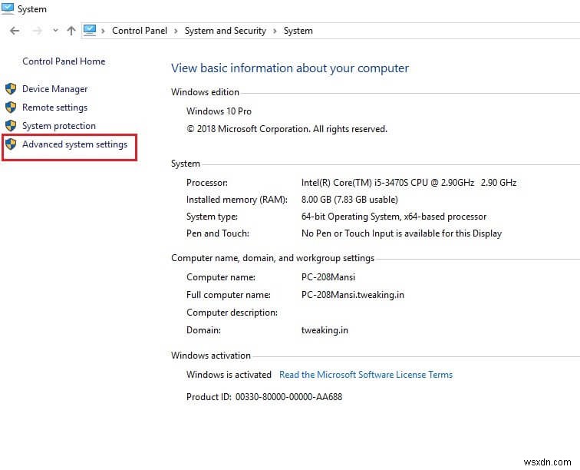Image resolution: width=580 pixels, height=470 pixels.
Task: Click the Back navigation arrow
Action: 15,31
